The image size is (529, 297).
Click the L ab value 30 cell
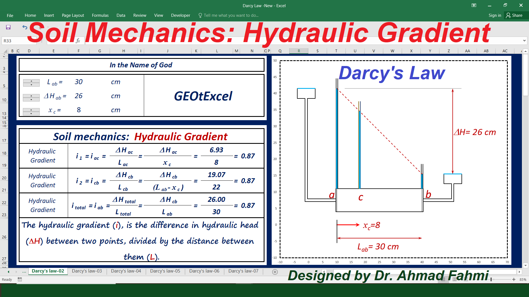pyautogui.click(x=79, y=82)
